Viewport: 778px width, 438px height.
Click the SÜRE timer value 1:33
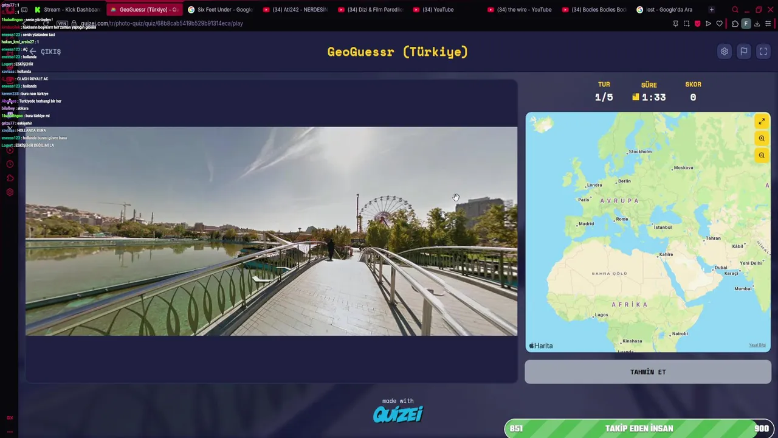(x=653, y=97)
